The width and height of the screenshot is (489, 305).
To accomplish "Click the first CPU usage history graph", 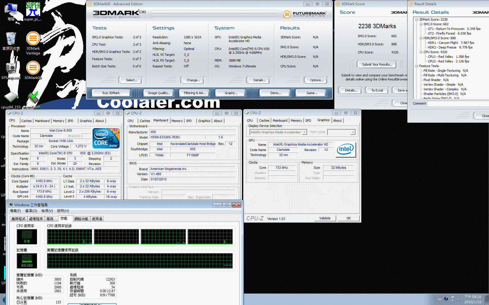I will (70, 237).
